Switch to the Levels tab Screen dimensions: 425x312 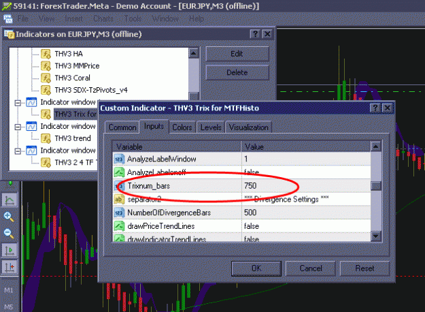pyautogui.click(x=211, y=127)
